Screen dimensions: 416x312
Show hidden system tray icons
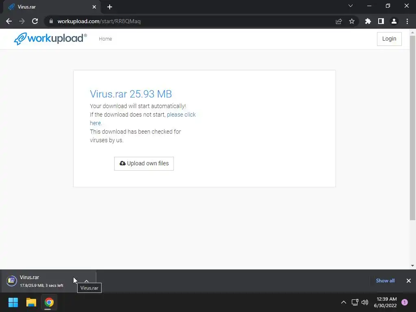(x=344, y=302)
